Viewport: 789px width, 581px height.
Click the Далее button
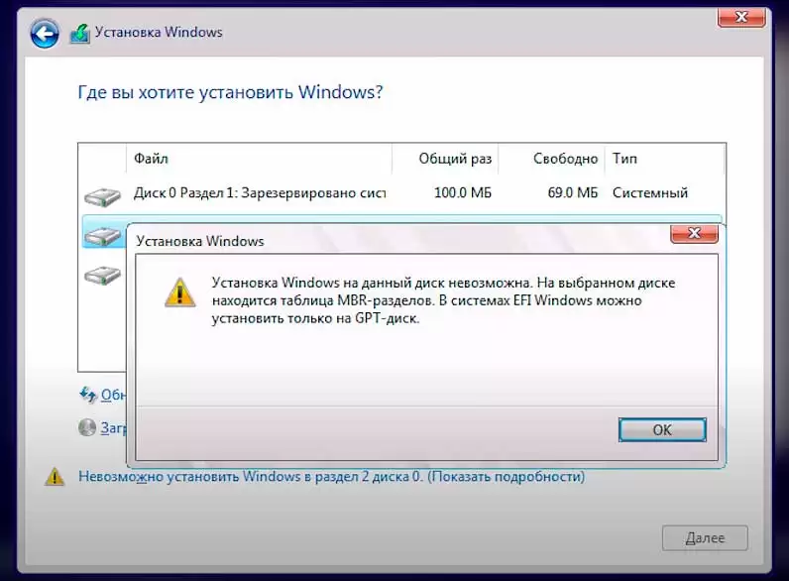coord(705,538)
